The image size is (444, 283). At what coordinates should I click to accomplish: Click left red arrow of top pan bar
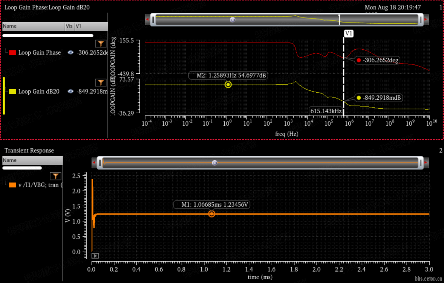coord(147,20)
